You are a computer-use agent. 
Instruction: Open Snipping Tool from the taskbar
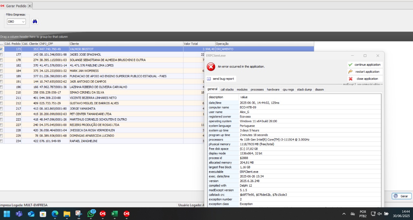click(78, 214)
